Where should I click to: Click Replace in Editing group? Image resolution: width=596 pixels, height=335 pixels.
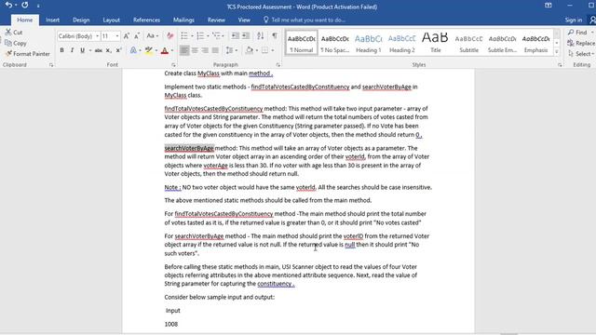581,43
